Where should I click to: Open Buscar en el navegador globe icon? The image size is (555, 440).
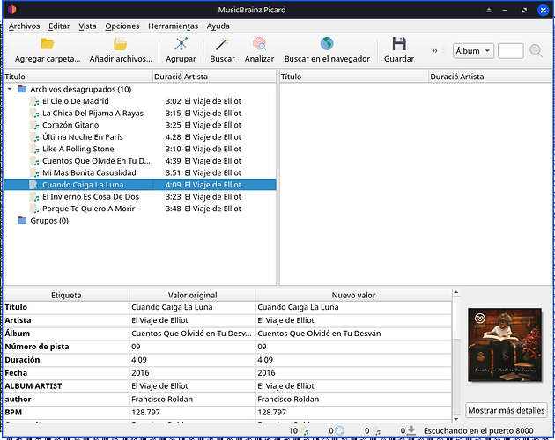click(327, 44)
